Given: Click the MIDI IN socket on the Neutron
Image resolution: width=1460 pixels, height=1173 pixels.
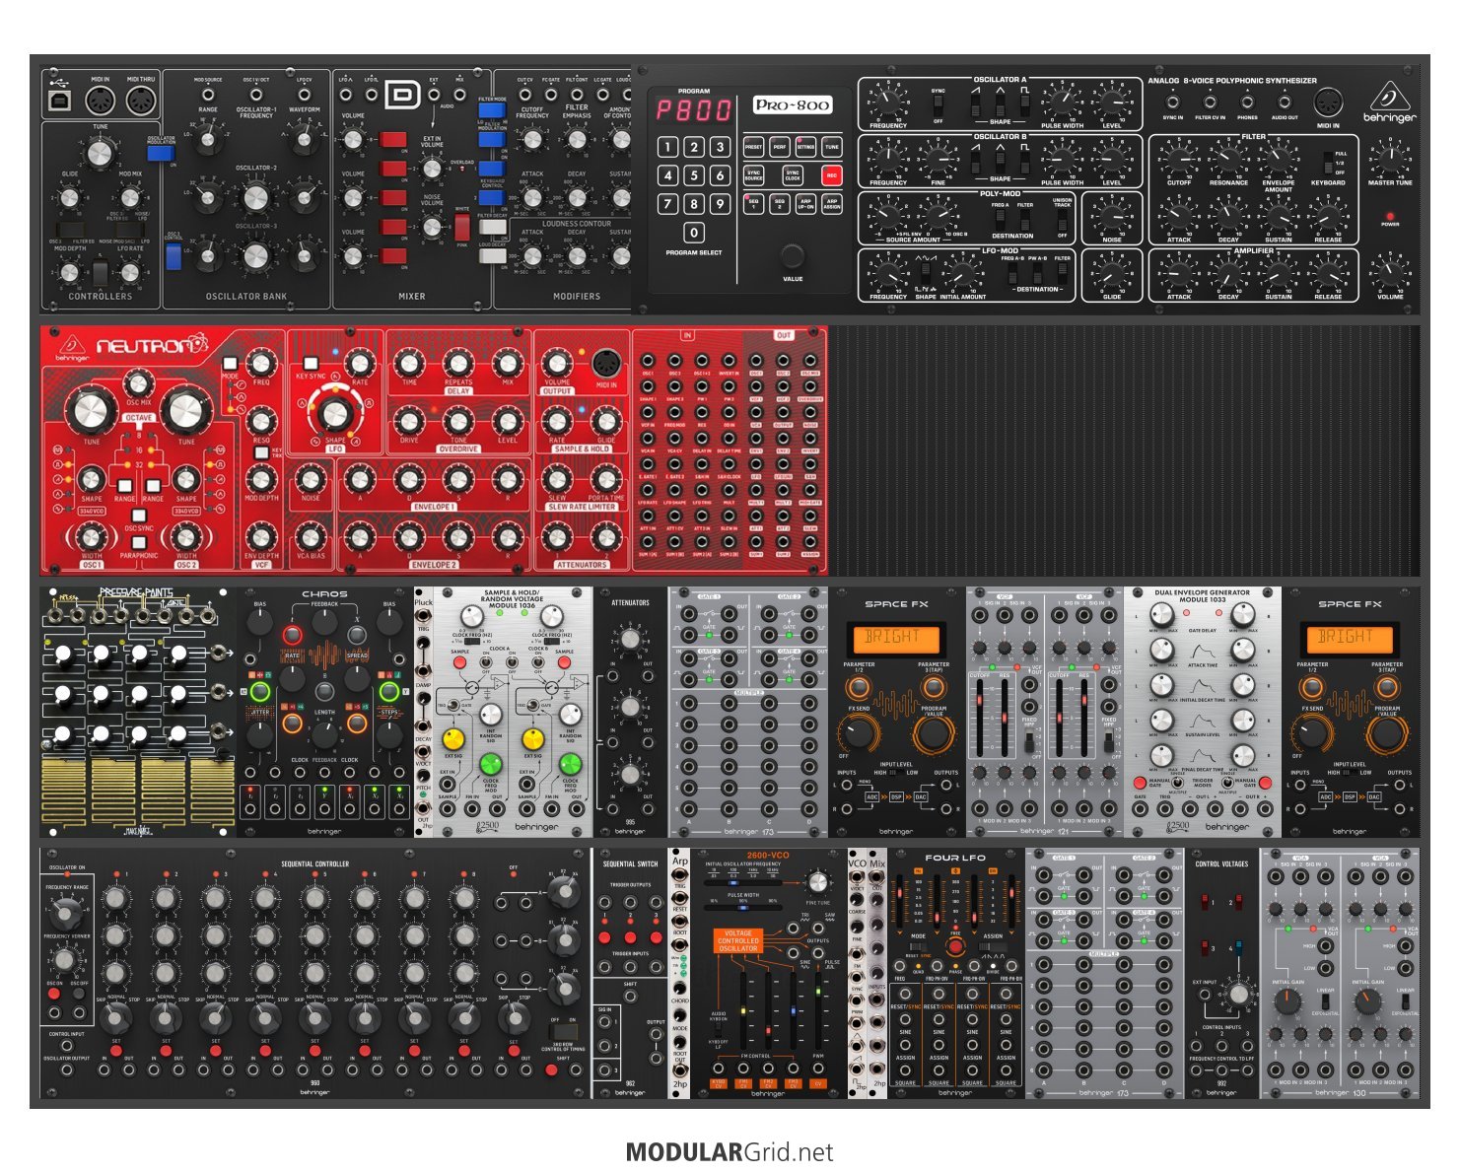Looking at the screenshot, I should tap(605, 362).
